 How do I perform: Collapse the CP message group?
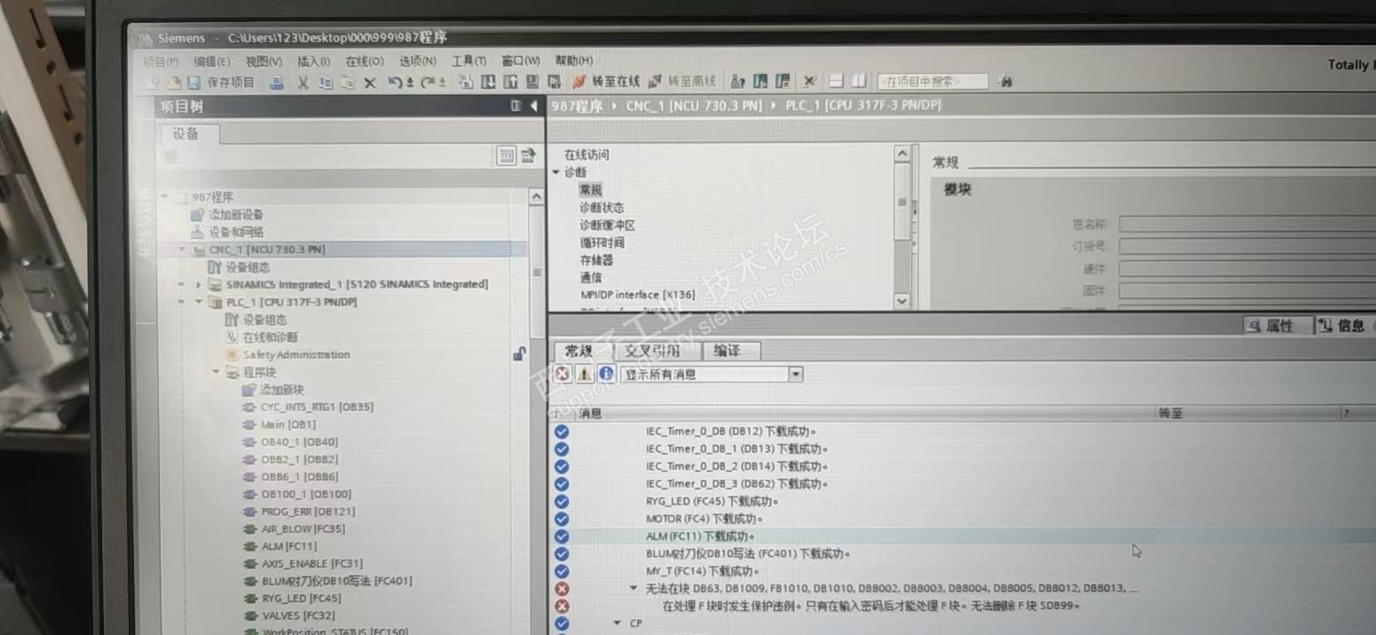617,624
